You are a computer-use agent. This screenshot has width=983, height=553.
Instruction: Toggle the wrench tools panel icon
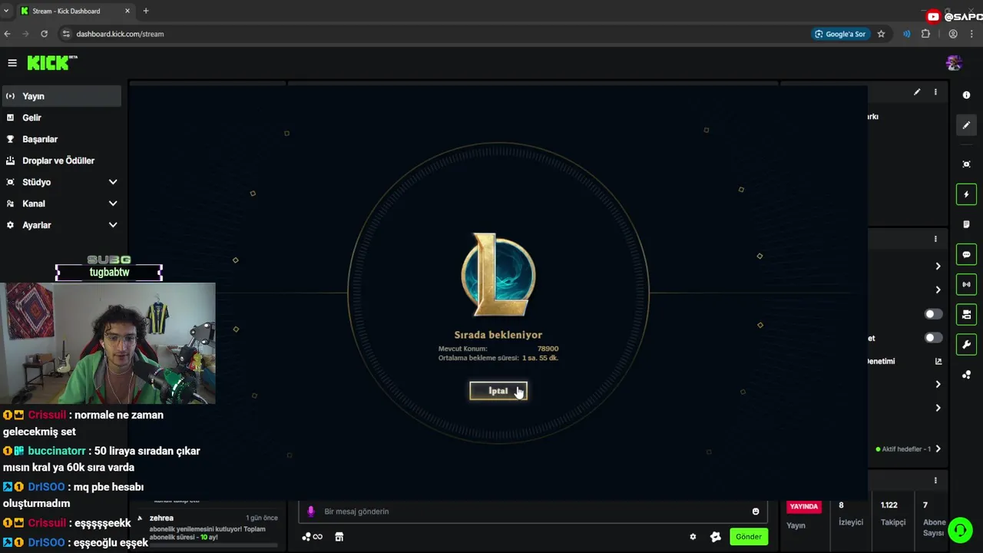[x=966, y=344]
